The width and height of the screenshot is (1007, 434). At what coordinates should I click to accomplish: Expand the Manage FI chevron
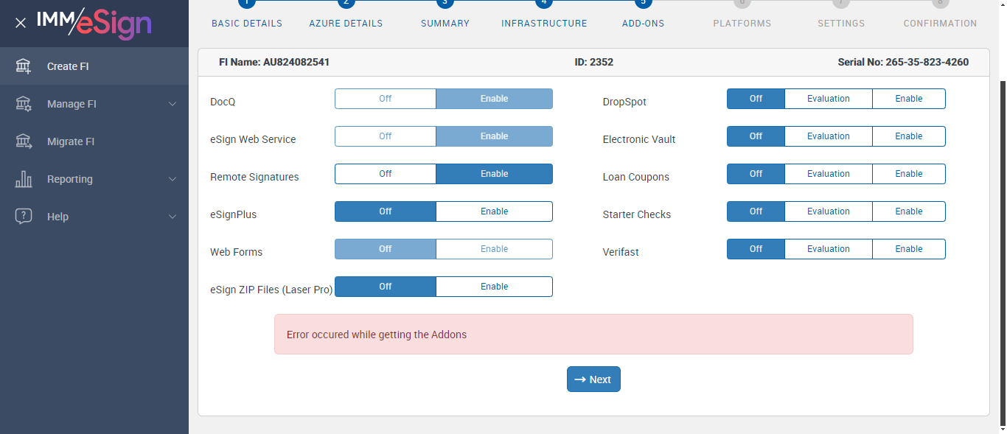tap(173, 104)
